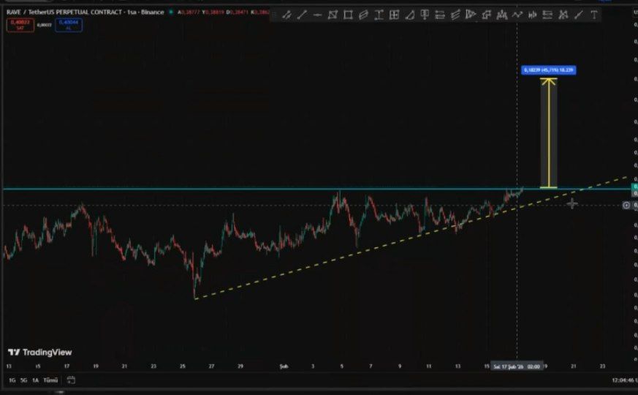Screen dimensions: 638x395
Task: Set time range to Tümü
Action: point(50,380)
